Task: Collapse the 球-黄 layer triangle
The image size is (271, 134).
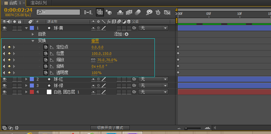Action: 26,28
